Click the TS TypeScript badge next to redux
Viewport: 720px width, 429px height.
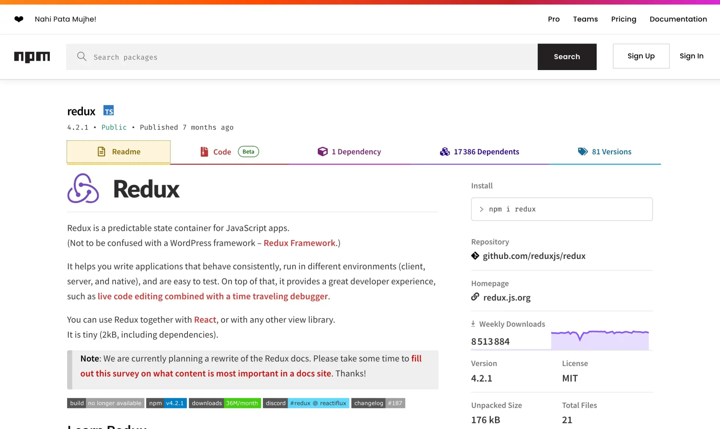coord(109,111)
